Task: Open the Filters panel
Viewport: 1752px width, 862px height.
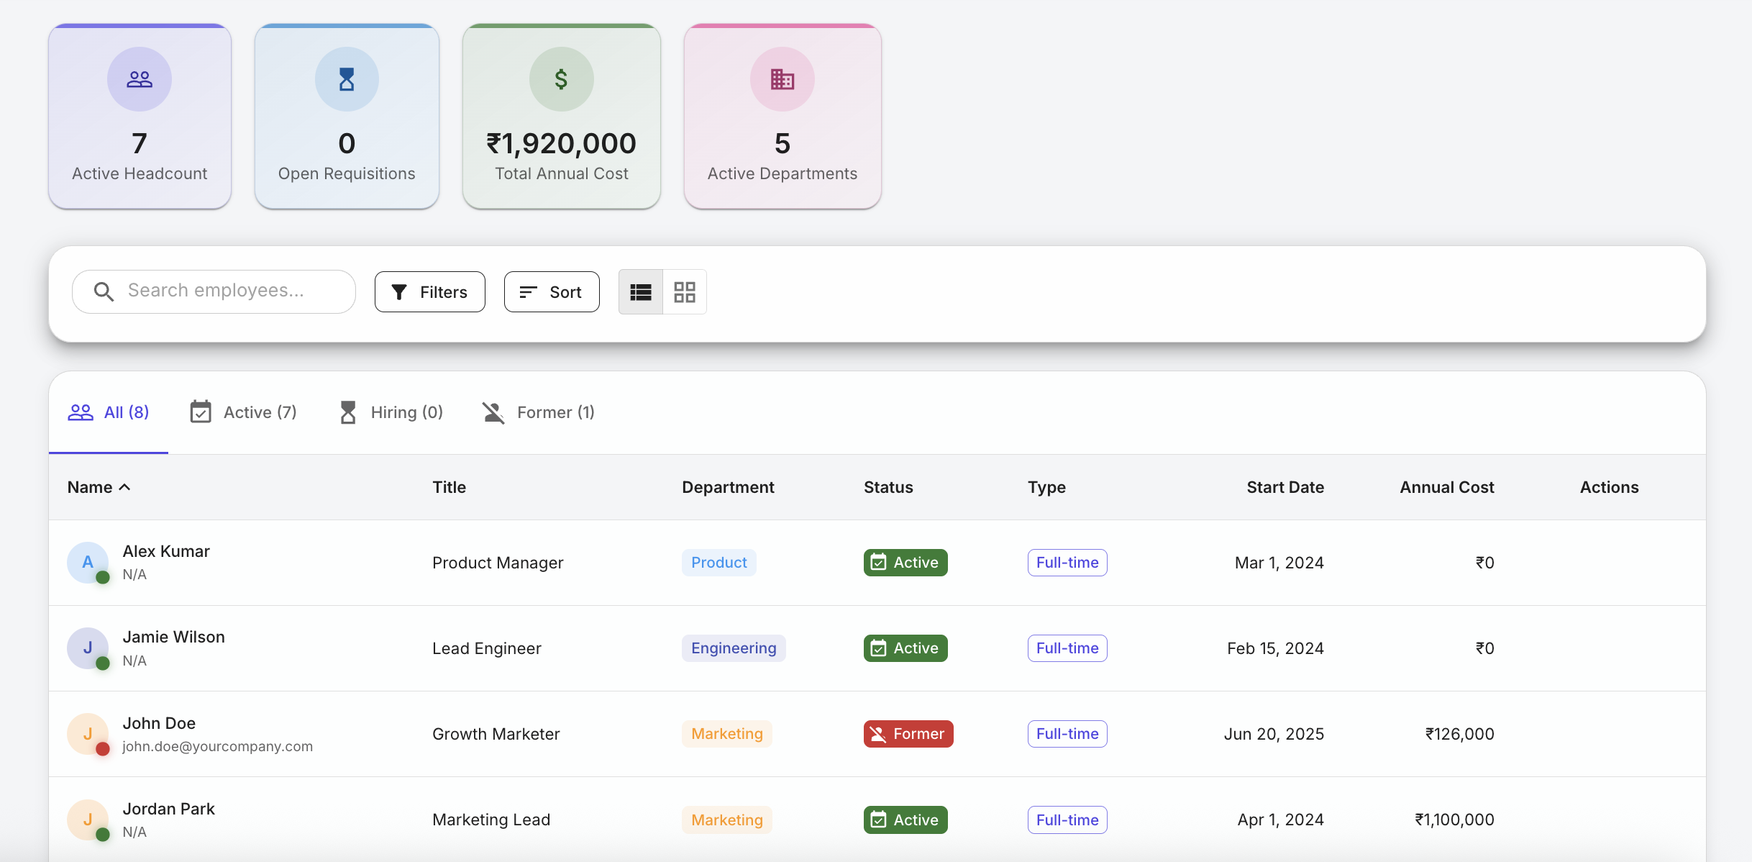Action: [x=430, y=292]
